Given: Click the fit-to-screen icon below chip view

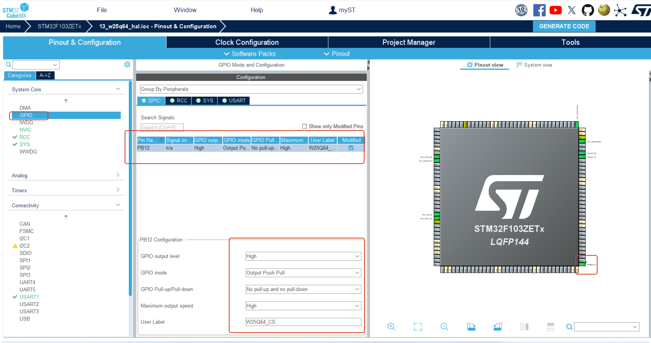Looking at the screenshot, I should [x=418, y=327].
